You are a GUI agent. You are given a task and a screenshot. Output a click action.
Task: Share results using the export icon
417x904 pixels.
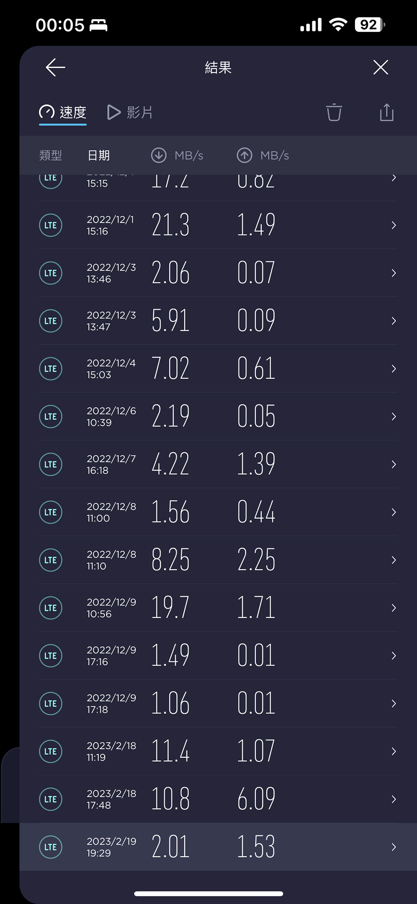386,112
